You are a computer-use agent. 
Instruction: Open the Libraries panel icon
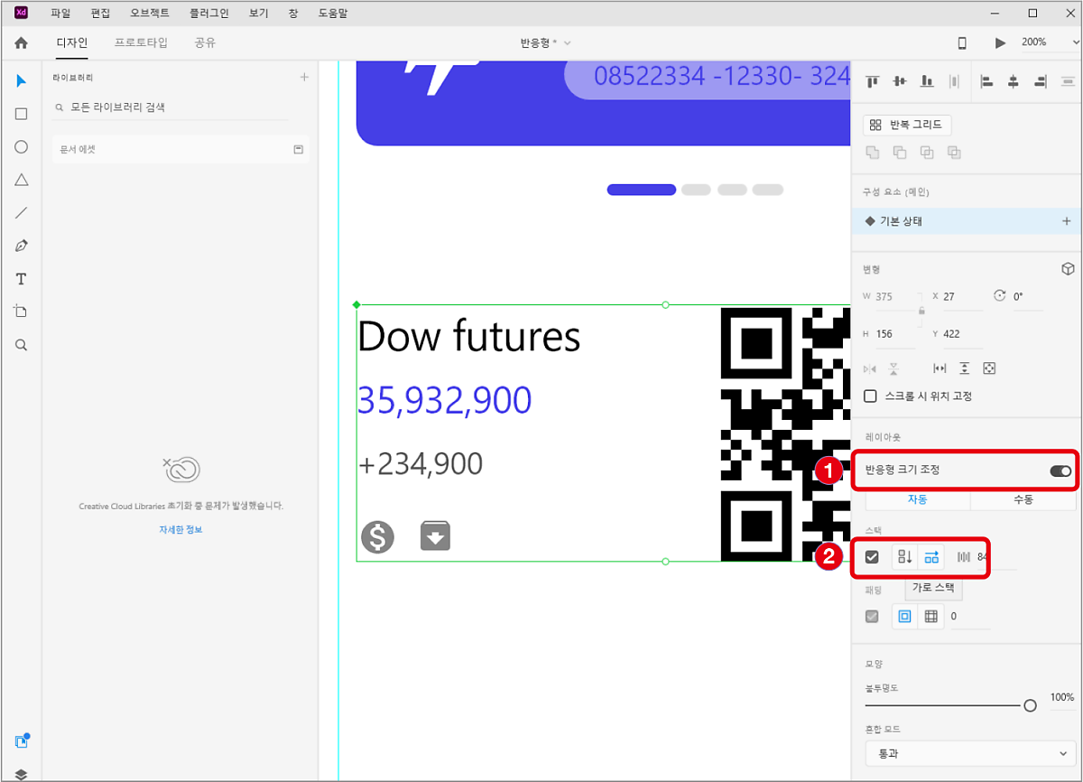pyautogui.click(x=22, y=741)
